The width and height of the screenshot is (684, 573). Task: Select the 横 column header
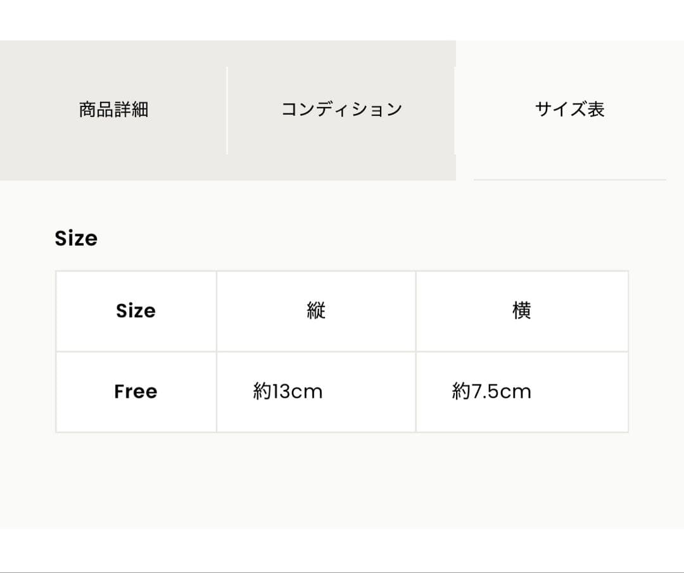click(521, 311)
